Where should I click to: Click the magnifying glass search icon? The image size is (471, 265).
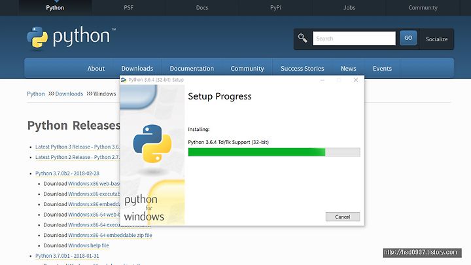(x=302, y=38)
